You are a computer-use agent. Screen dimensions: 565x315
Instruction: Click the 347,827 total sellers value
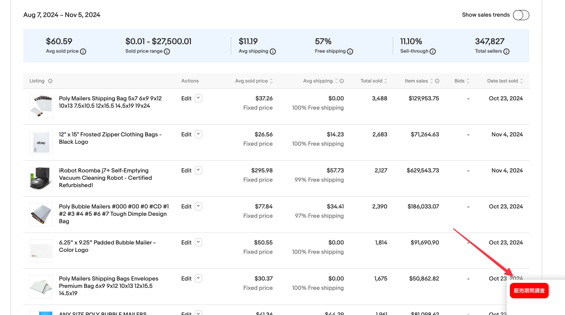point(490,41)
